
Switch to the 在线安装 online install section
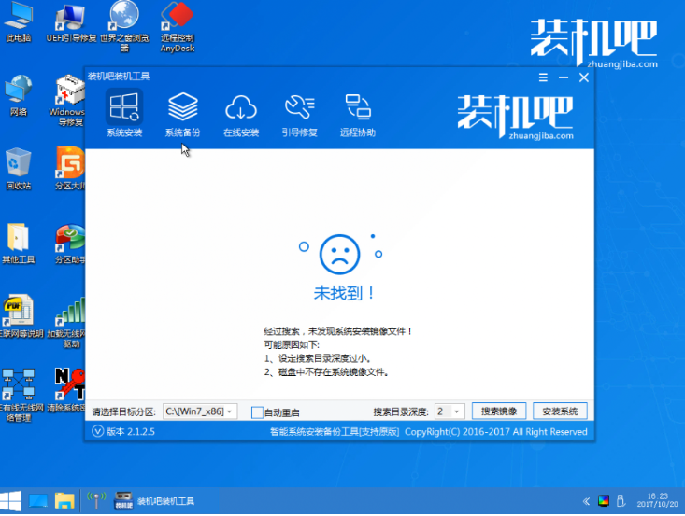pos(241,115)
